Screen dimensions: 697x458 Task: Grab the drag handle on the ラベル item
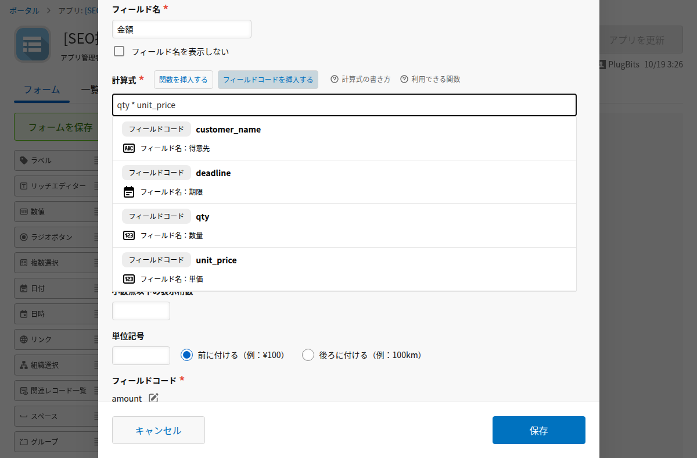pyautogui.click(x=96, y=160)
